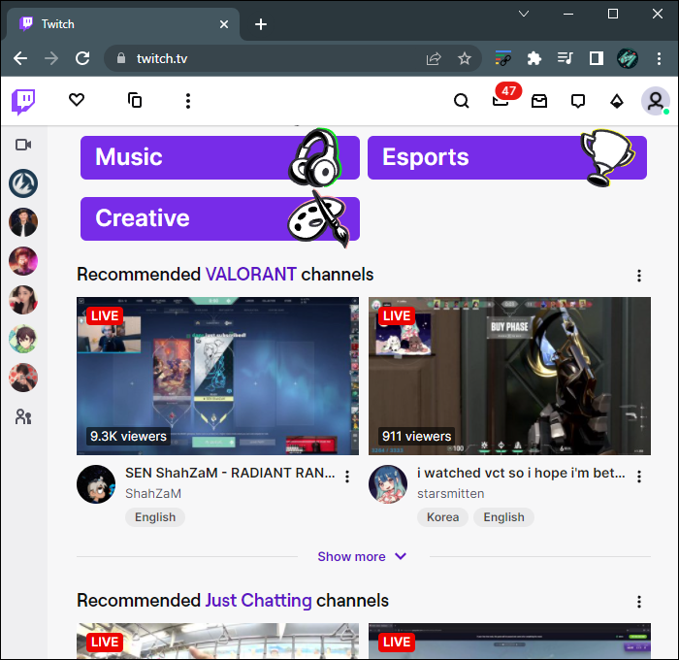Click ShahZaM's English tag
This screenshot has height=660, width=679.
click(155, 517)
